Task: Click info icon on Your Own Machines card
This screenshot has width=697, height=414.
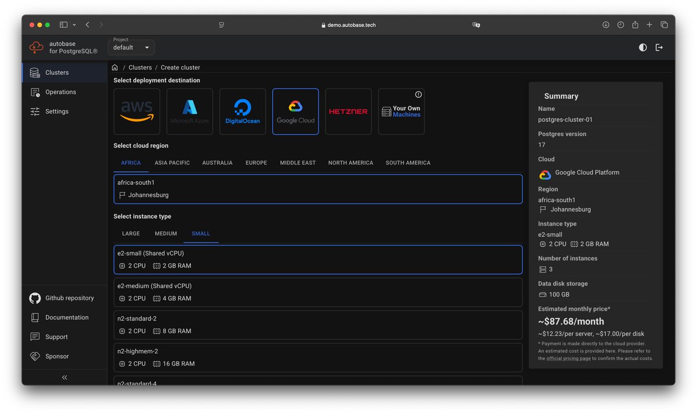Action: click(x=418, y=95)
